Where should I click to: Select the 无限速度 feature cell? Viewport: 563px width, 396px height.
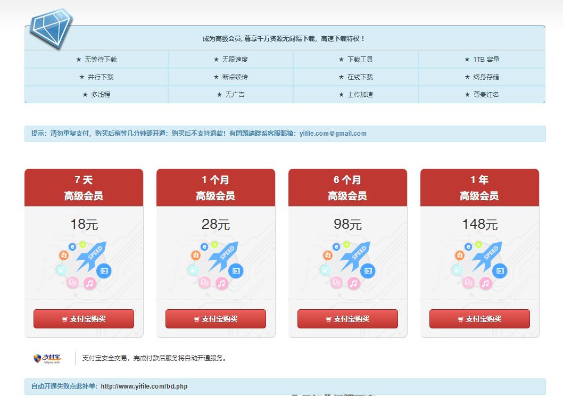click(x=230, y=59)
